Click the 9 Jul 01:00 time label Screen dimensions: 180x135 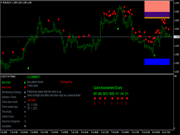(115, 132)
